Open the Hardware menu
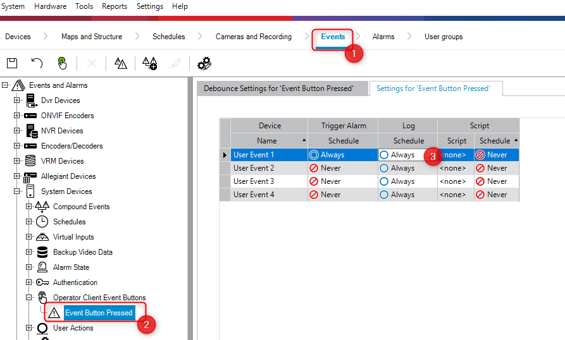This screenshot has height=340, width=565. [x=49, y=6]
